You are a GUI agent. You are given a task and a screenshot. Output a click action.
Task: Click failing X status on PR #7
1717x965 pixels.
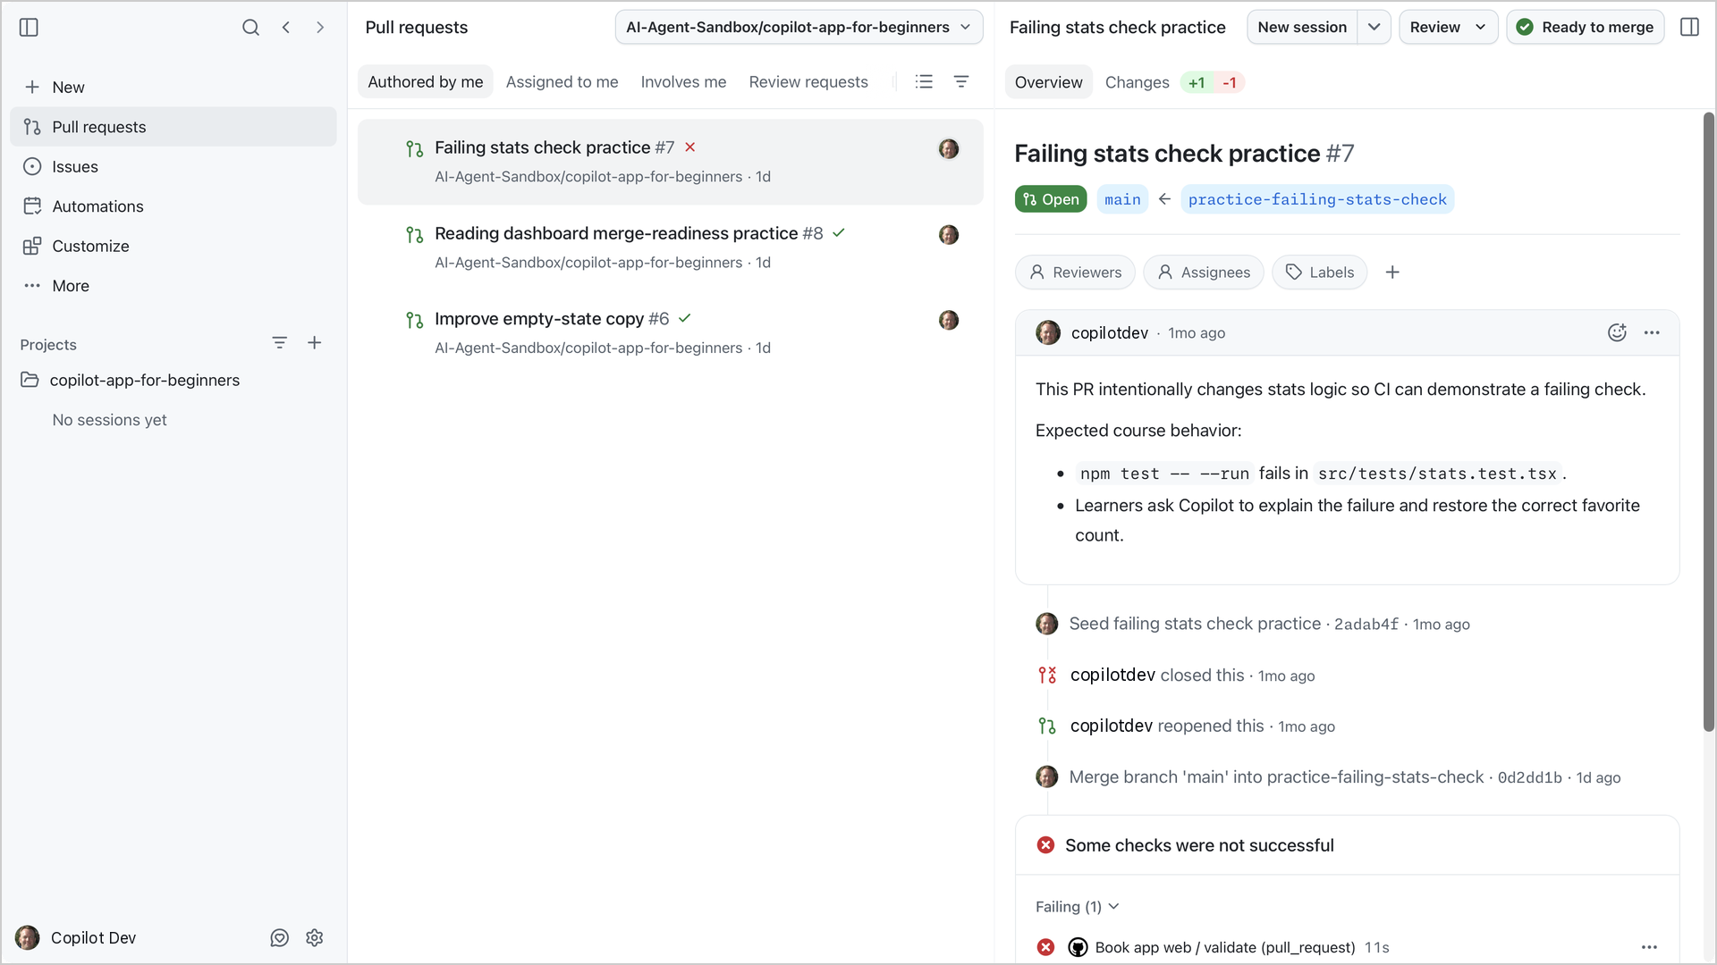[x=690, y=147]
